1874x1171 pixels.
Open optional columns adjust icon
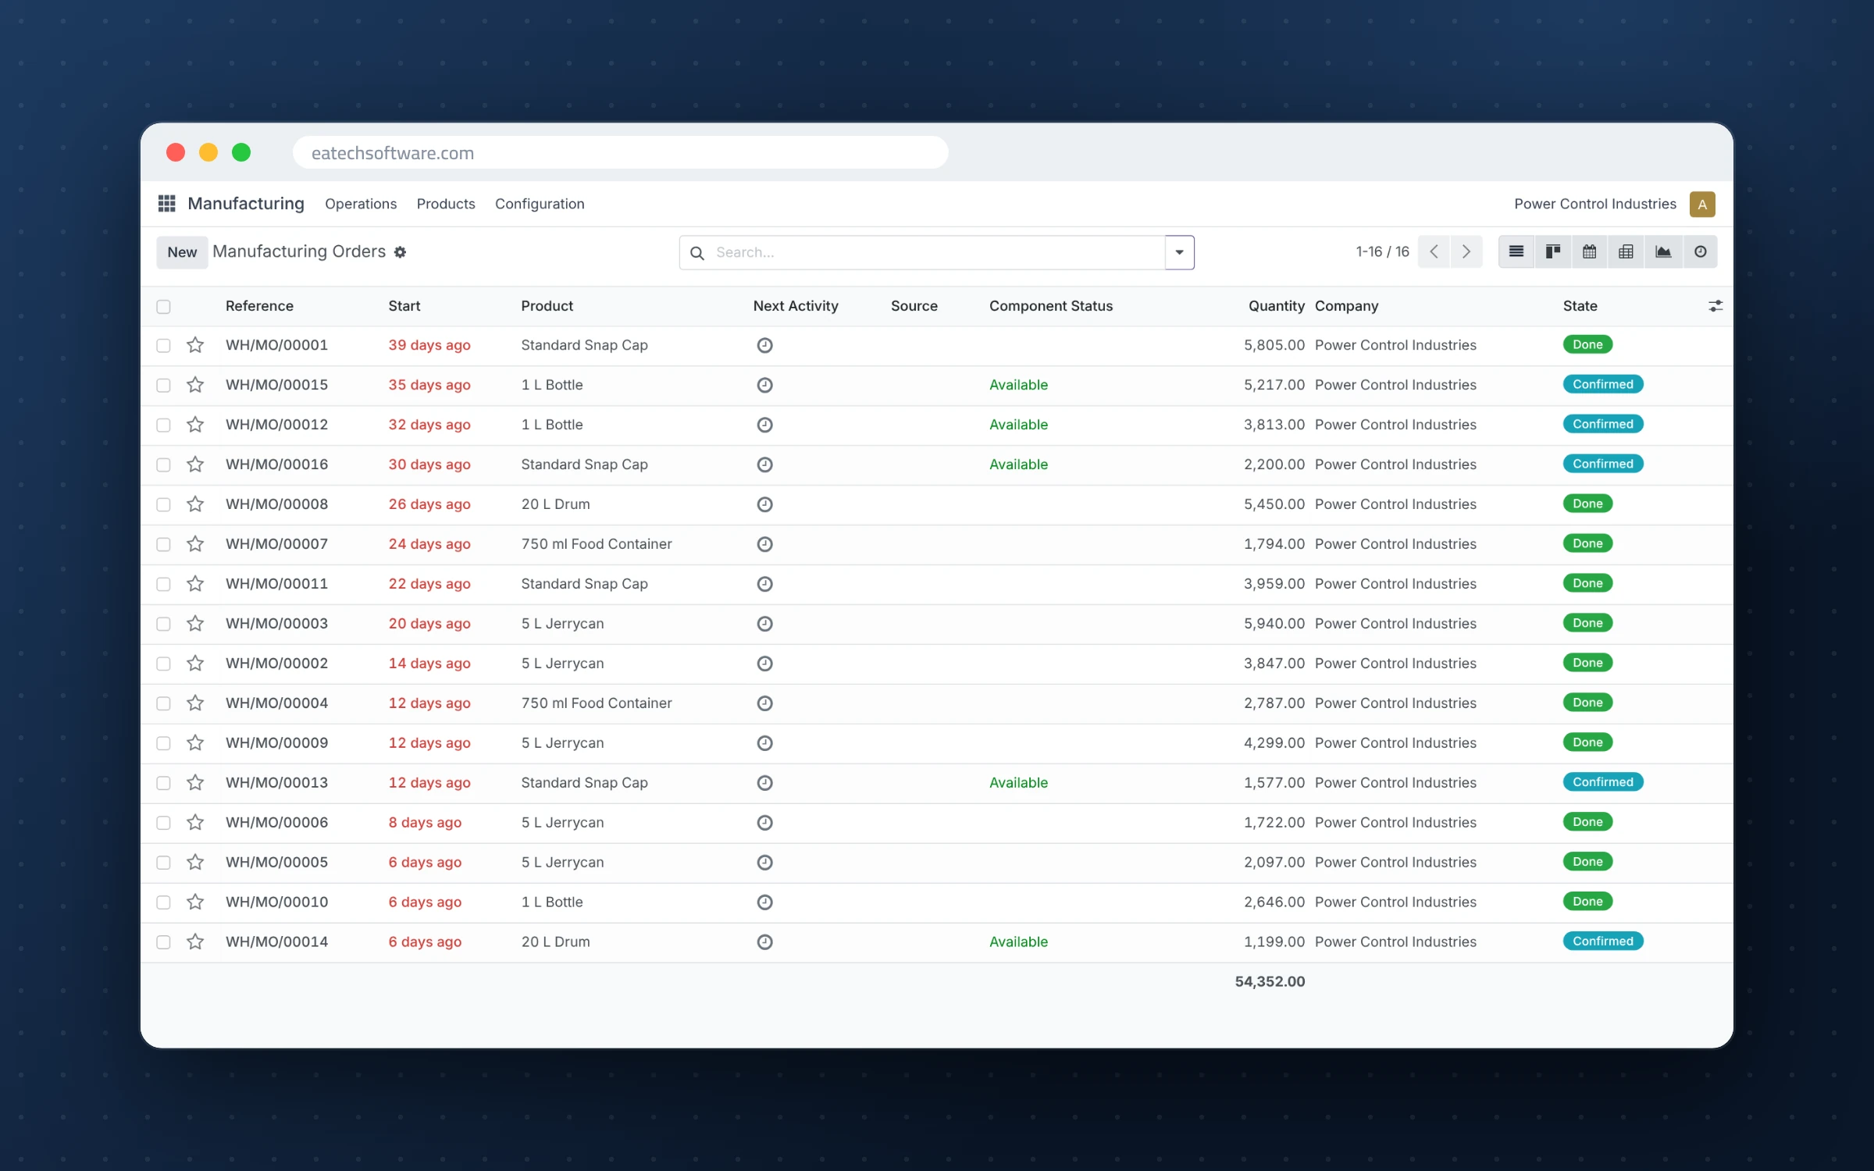point(1715,306)
